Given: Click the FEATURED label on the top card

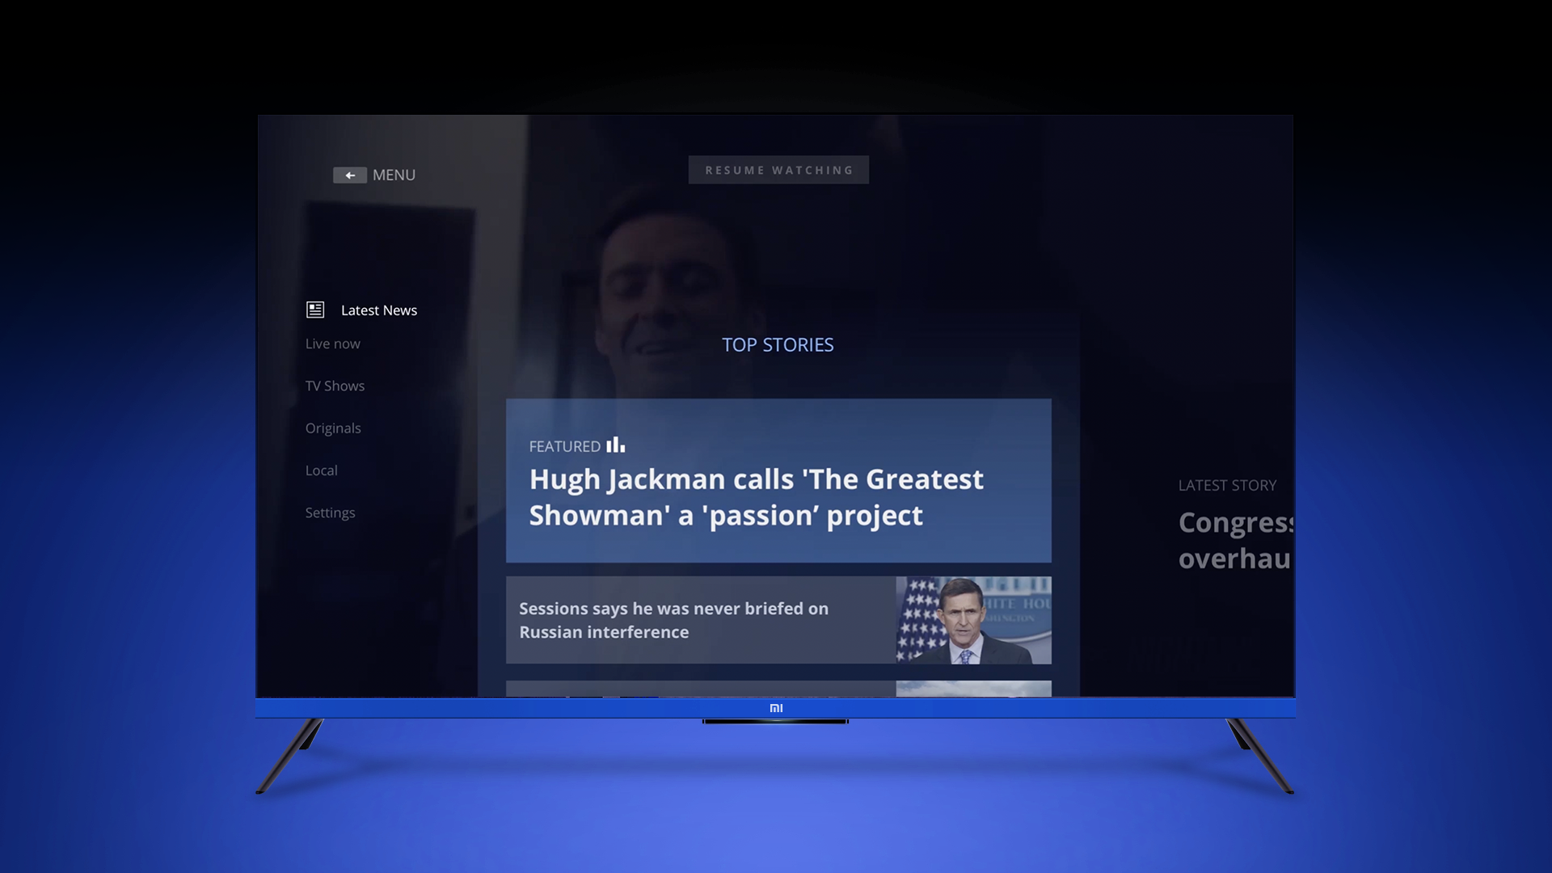Looking at the screenshot, I should pos(564,446).
